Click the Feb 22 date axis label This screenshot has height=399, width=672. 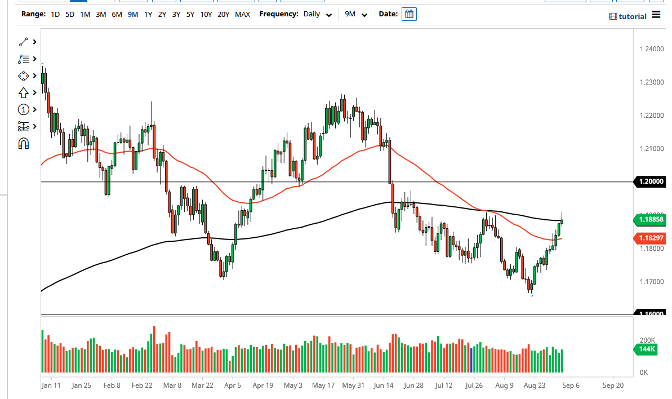142,385
